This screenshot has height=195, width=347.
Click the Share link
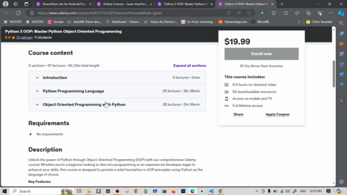click(x=239, y=114)
